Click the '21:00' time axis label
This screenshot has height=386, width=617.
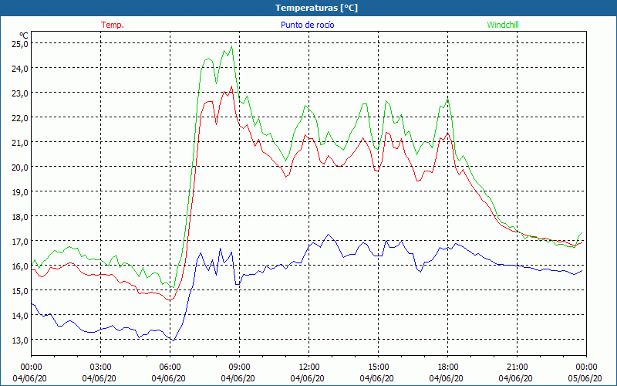[517, 367]
